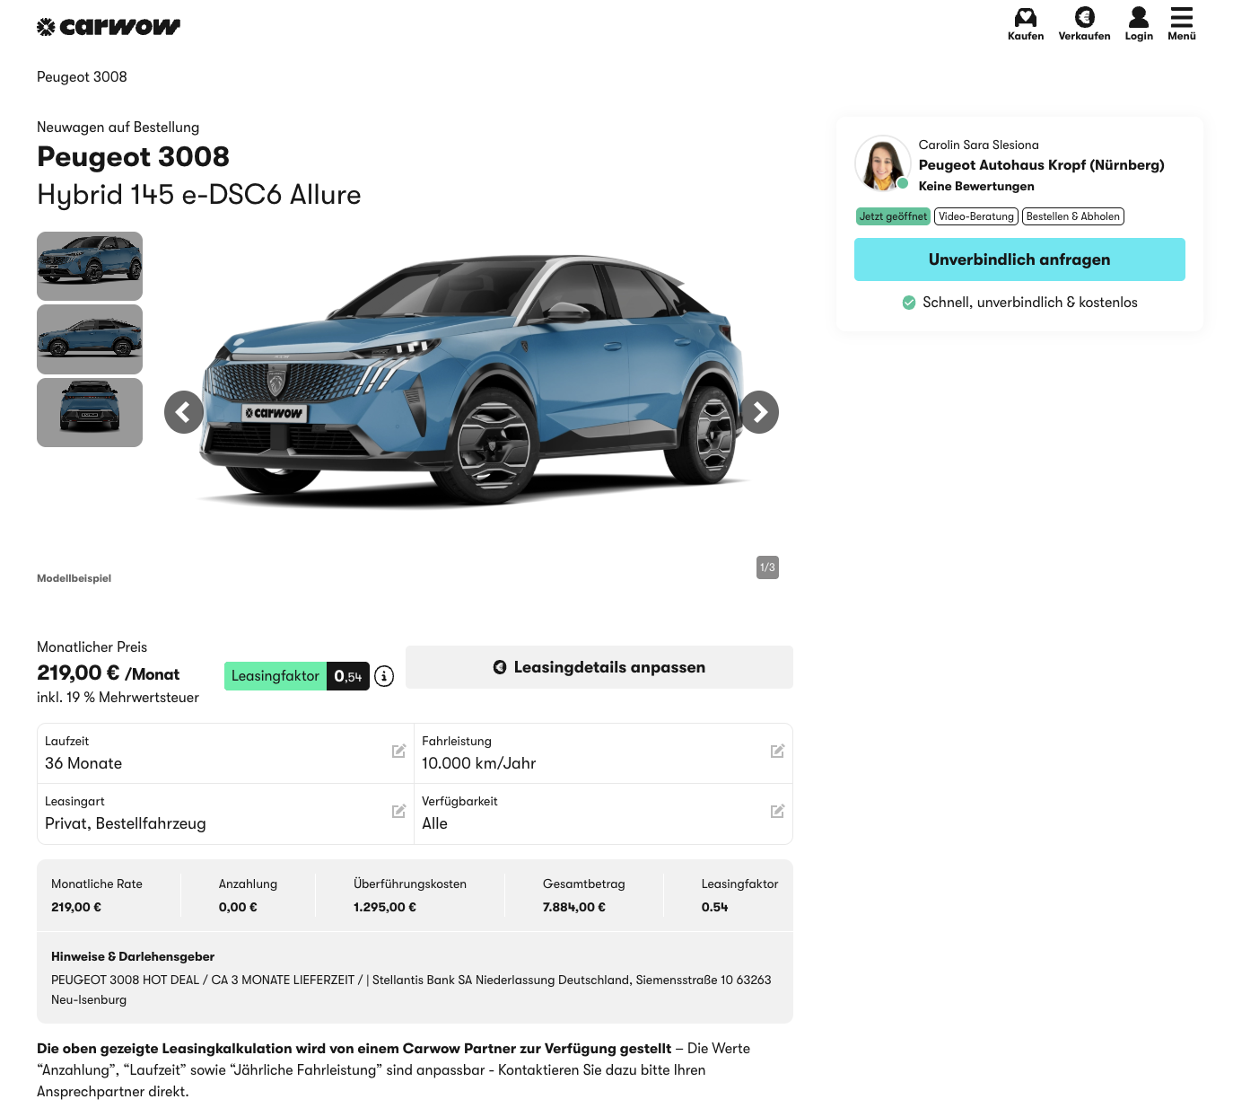Edit the Leasingart setting
The image size is (1233, 1108).
[x=398, y=812]
